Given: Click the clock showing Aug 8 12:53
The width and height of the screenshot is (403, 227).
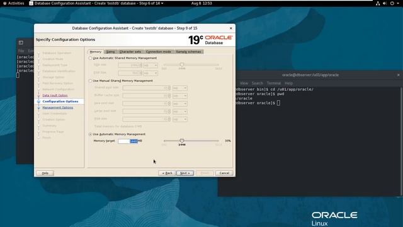Looking at the screenshot, I should [x=201, y=3].
